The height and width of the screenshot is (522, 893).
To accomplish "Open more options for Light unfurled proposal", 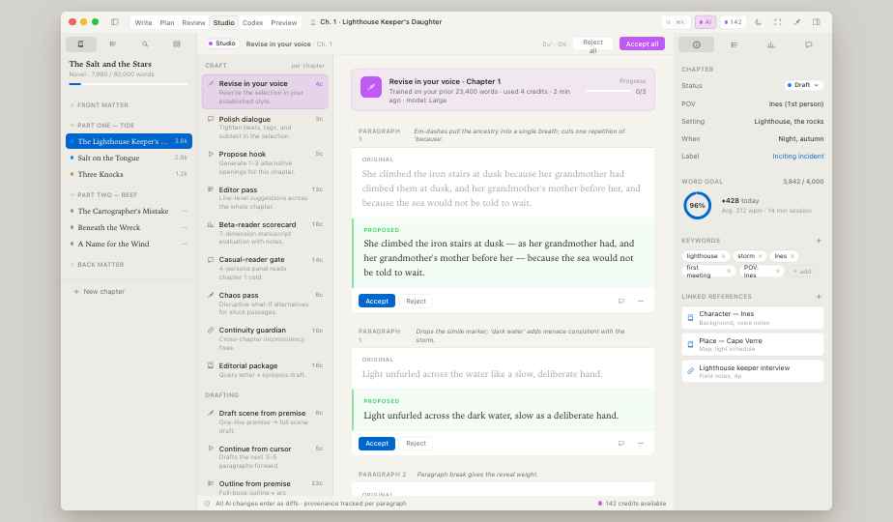I will click(x=641, y=444).
